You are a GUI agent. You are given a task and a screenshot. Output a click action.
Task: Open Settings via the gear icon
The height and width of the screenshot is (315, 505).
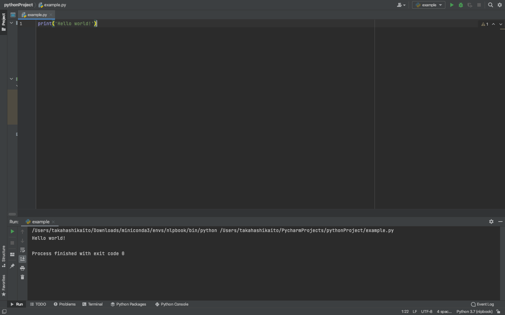[499, 5]
